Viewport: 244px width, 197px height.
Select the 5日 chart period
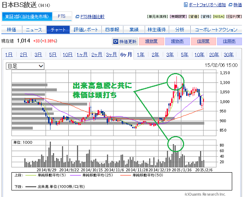pyautogui.click(x=53, y=55)
